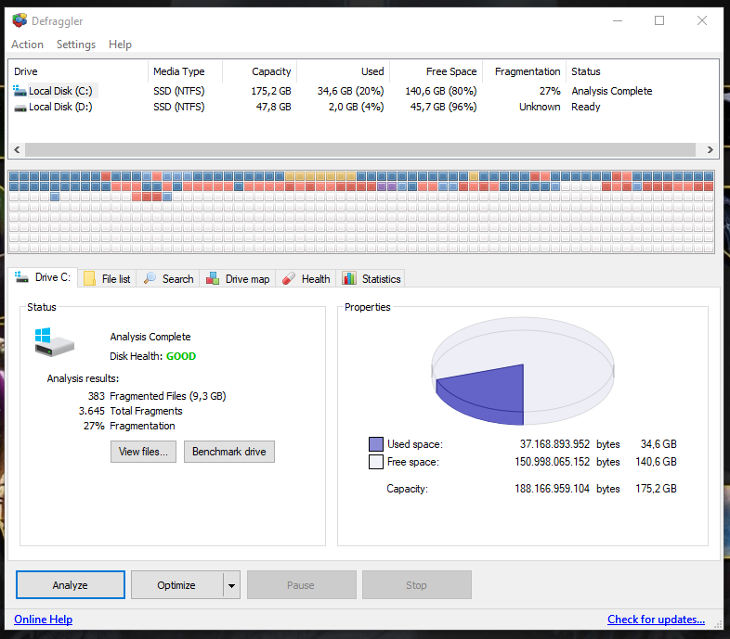730x639 pixels.
Task: Click the Drive column header
Action: coord(78,71)
